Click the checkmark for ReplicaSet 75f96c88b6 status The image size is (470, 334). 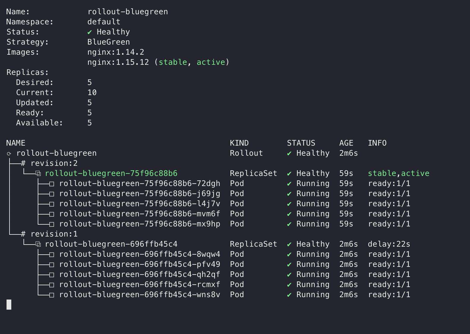tap(289, 174)
